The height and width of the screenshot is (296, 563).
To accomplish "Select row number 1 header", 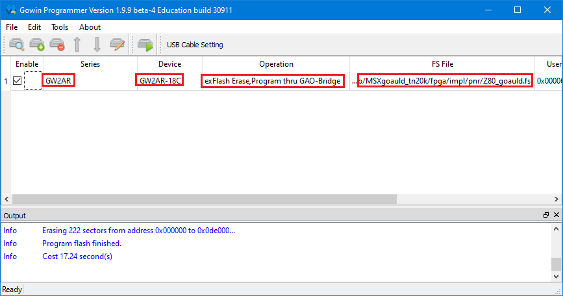I will [x=6, y=81].
